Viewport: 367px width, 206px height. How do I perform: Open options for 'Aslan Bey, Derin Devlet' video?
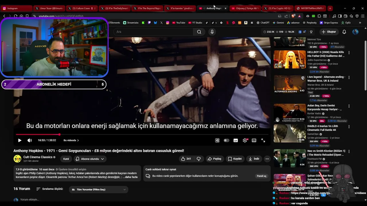pos(349,106)
